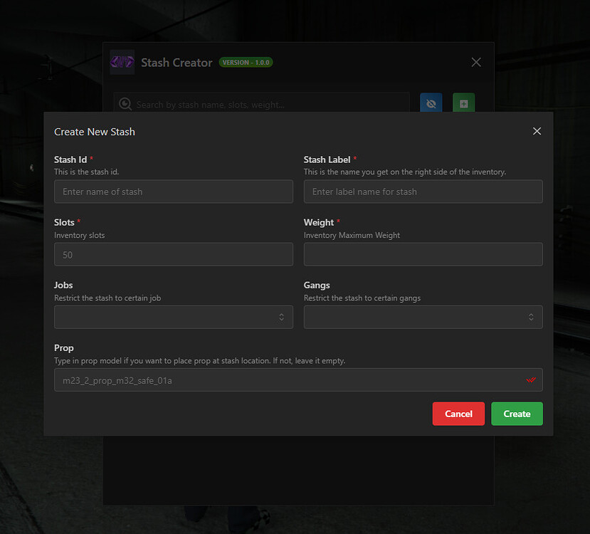Click the blue hidden-eye icon button
This screenshot has width=590, height=534.
tap(431, 103)
